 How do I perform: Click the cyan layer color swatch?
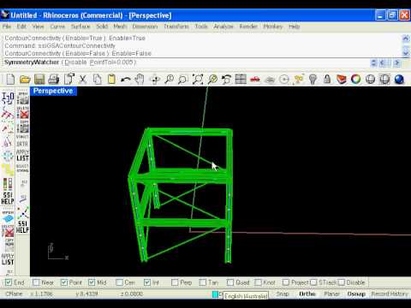[215, 294]
